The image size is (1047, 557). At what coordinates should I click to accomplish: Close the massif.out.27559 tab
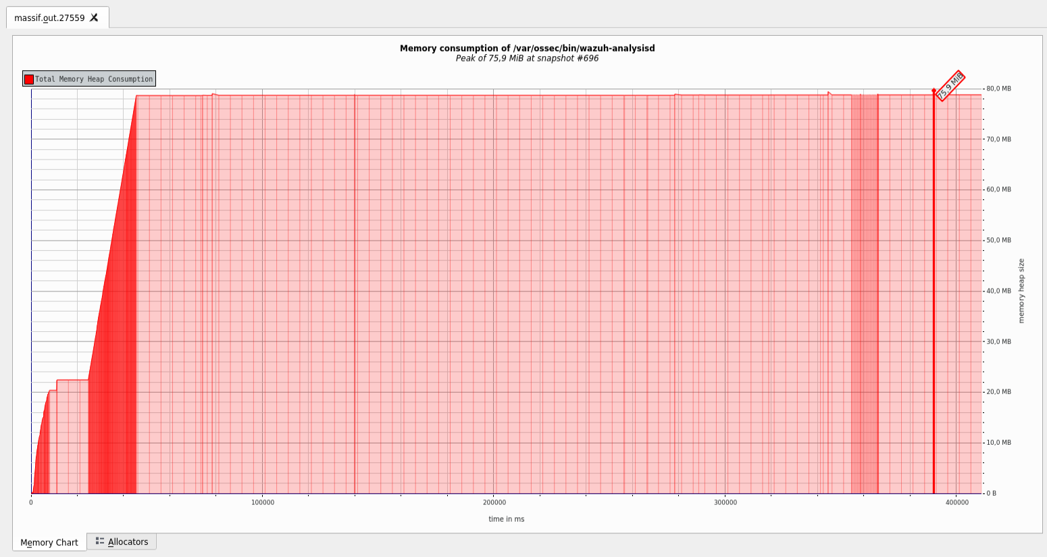(x=92, y=17)
